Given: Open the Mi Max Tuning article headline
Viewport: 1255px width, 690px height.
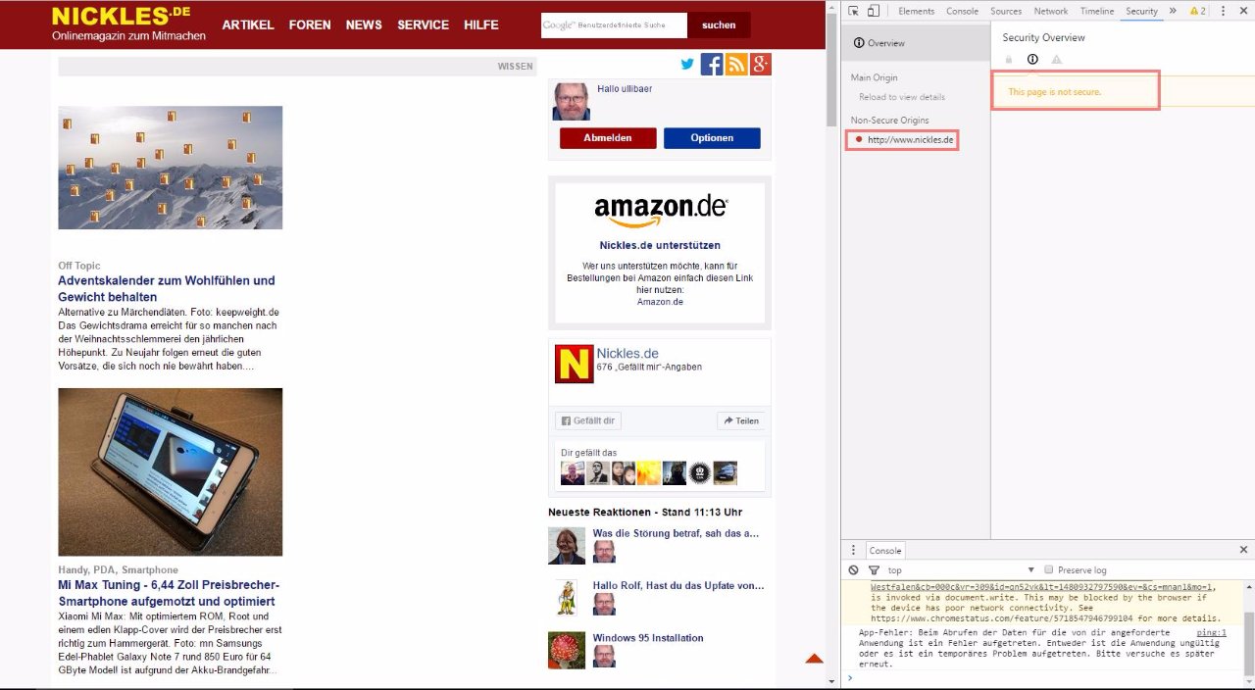Looking at the screenshot, I should (169, 593).
